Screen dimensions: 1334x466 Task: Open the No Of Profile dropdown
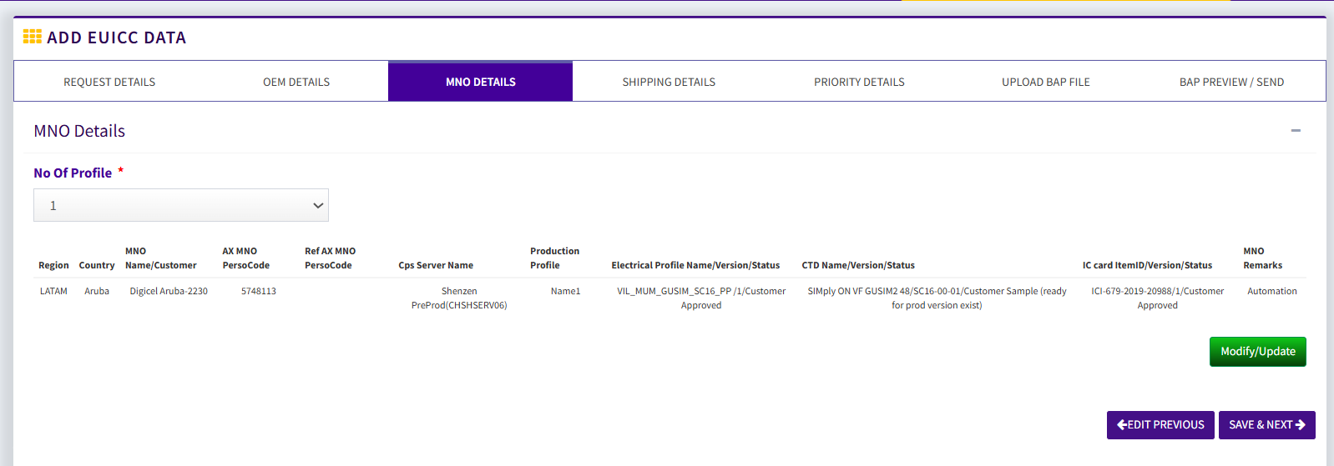point(181,205)
